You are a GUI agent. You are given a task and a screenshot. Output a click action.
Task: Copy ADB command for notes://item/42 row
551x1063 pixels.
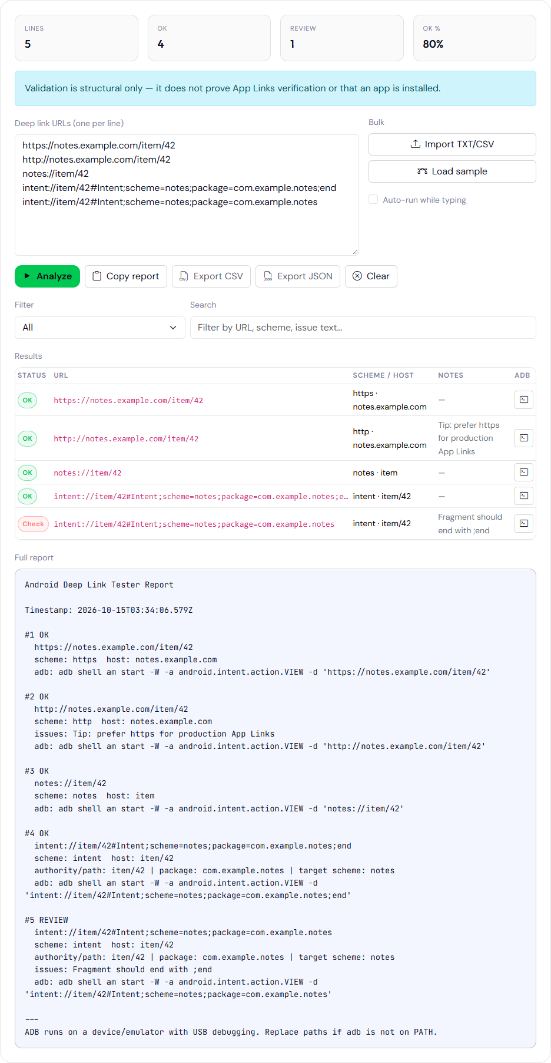click(x=523, y=472)
